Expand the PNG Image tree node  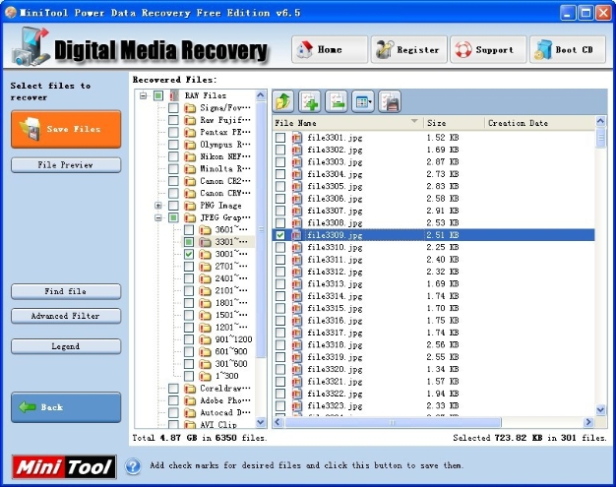click(158, 206)
